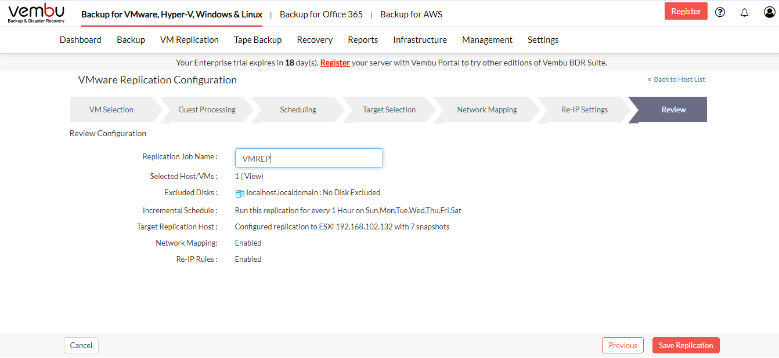Click the 'No Disk Excluded' text

tap(352, 193)
